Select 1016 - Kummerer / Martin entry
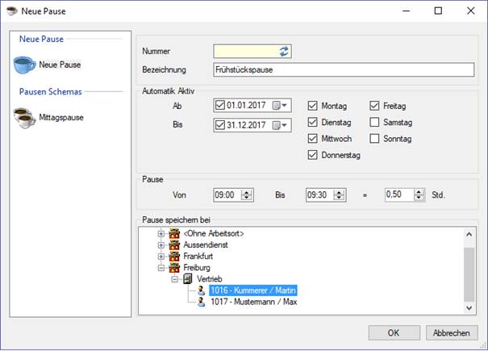488x351 pixels. tap(253, 290)
